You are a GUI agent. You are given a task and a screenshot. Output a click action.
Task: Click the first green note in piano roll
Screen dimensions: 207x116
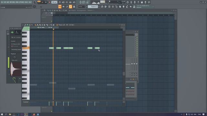tap(51, 48)
